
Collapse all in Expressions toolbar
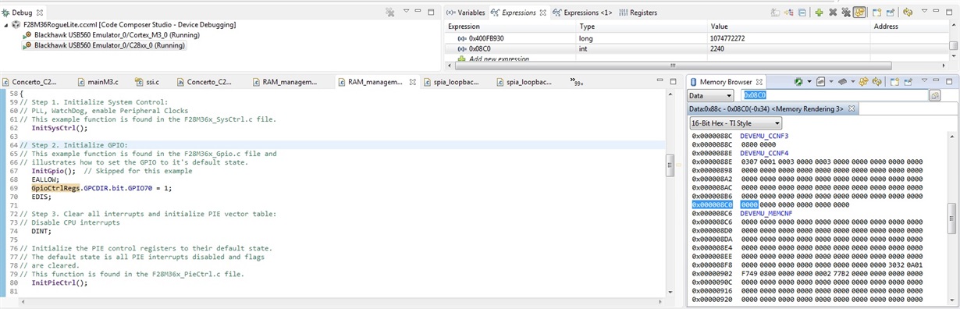pyautogui.click(x=802, y=12)
